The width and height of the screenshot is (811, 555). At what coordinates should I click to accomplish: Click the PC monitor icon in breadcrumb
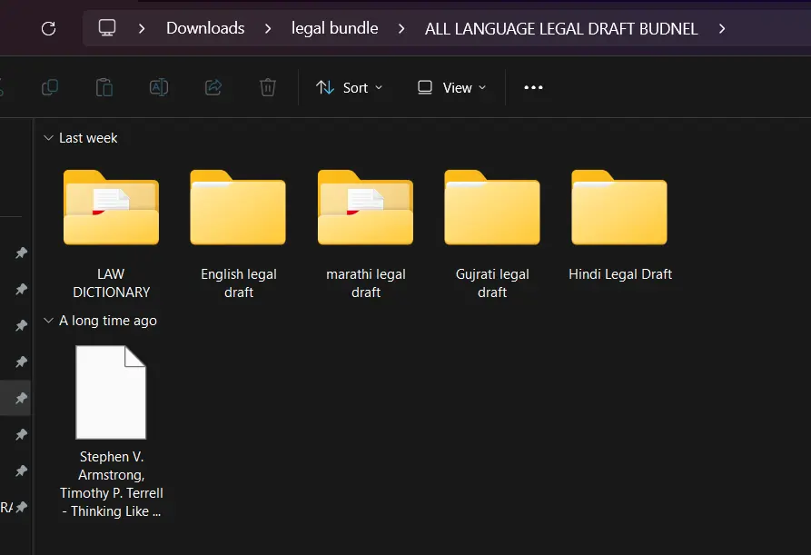[107, 28]
